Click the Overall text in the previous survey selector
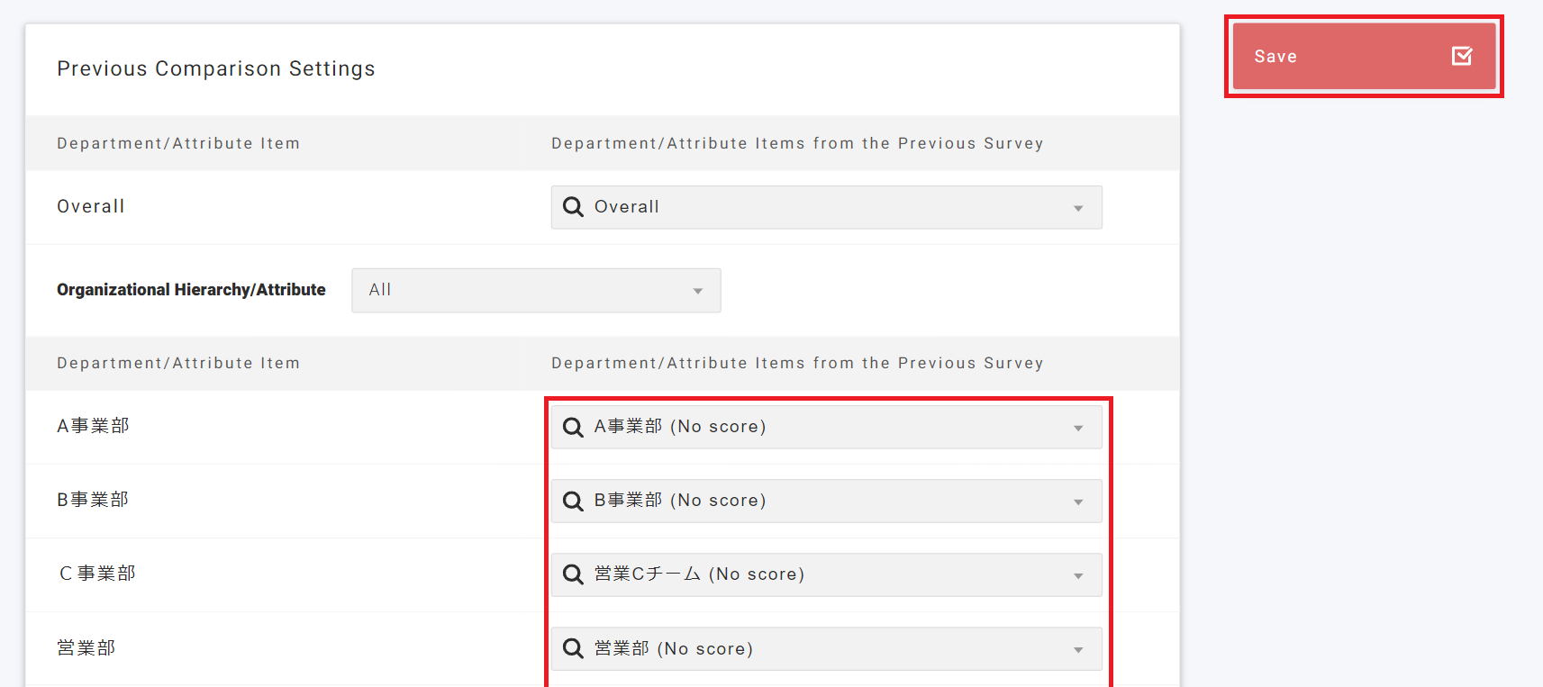This screenshot has height=687, width=1543. [x=627, y=207]
